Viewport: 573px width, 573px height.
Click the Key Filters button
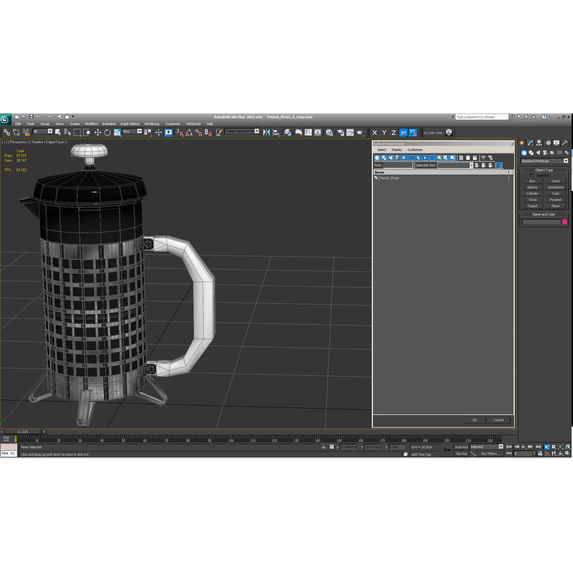pos(490,454)
